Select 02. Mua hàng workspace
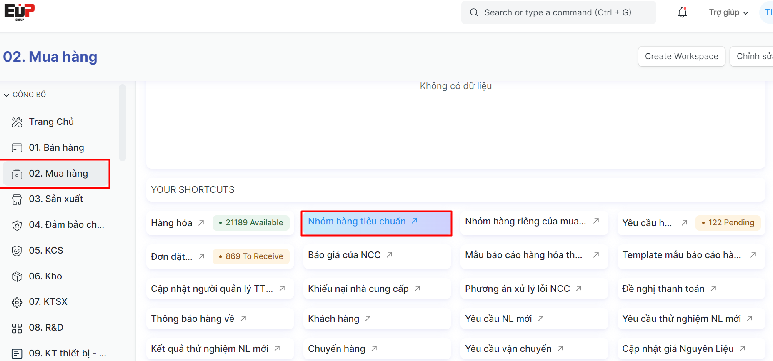Screen dimensions: 773x361 point(58,174)
